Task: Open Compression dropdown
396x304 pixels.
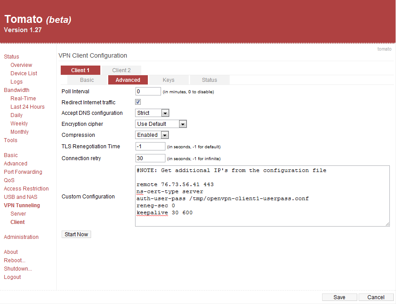Action: point(152,135)
